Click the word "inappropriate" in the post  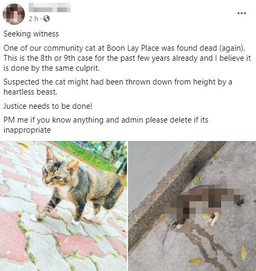pyautogui.click(x=27, y=130)
